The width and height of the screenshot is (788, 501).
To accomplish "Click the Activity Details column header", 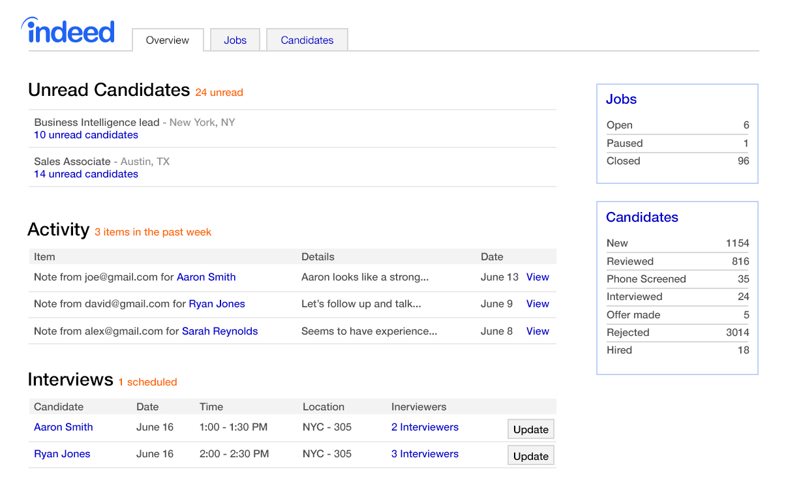I will pyautogui.click(x=318, y=257).
